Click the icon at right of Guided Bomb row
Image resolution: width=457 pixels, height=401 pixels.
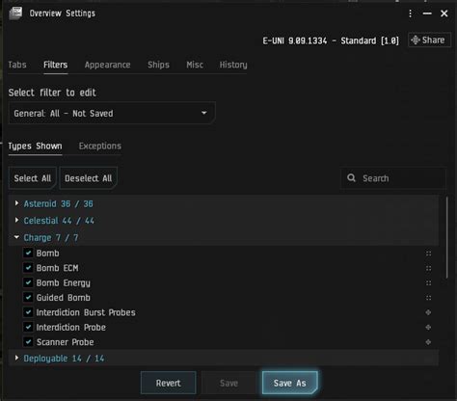428,298
